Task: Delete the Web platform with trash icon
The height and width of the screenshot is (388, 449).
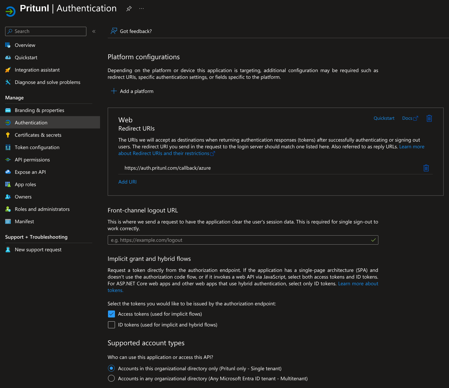Action: click(x=429, y=118)
